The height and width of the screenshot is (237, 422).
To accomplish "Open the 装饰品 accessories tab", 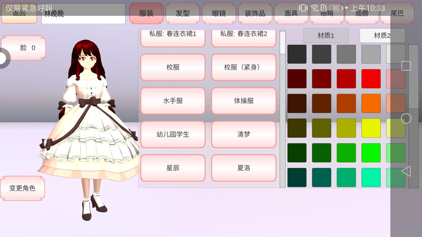I will coord(255,13).
